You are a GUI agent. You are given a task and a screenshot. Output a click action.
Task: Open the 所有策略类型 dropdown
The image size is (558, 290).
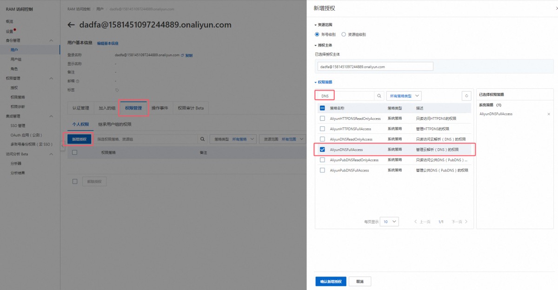pos(404,96)
